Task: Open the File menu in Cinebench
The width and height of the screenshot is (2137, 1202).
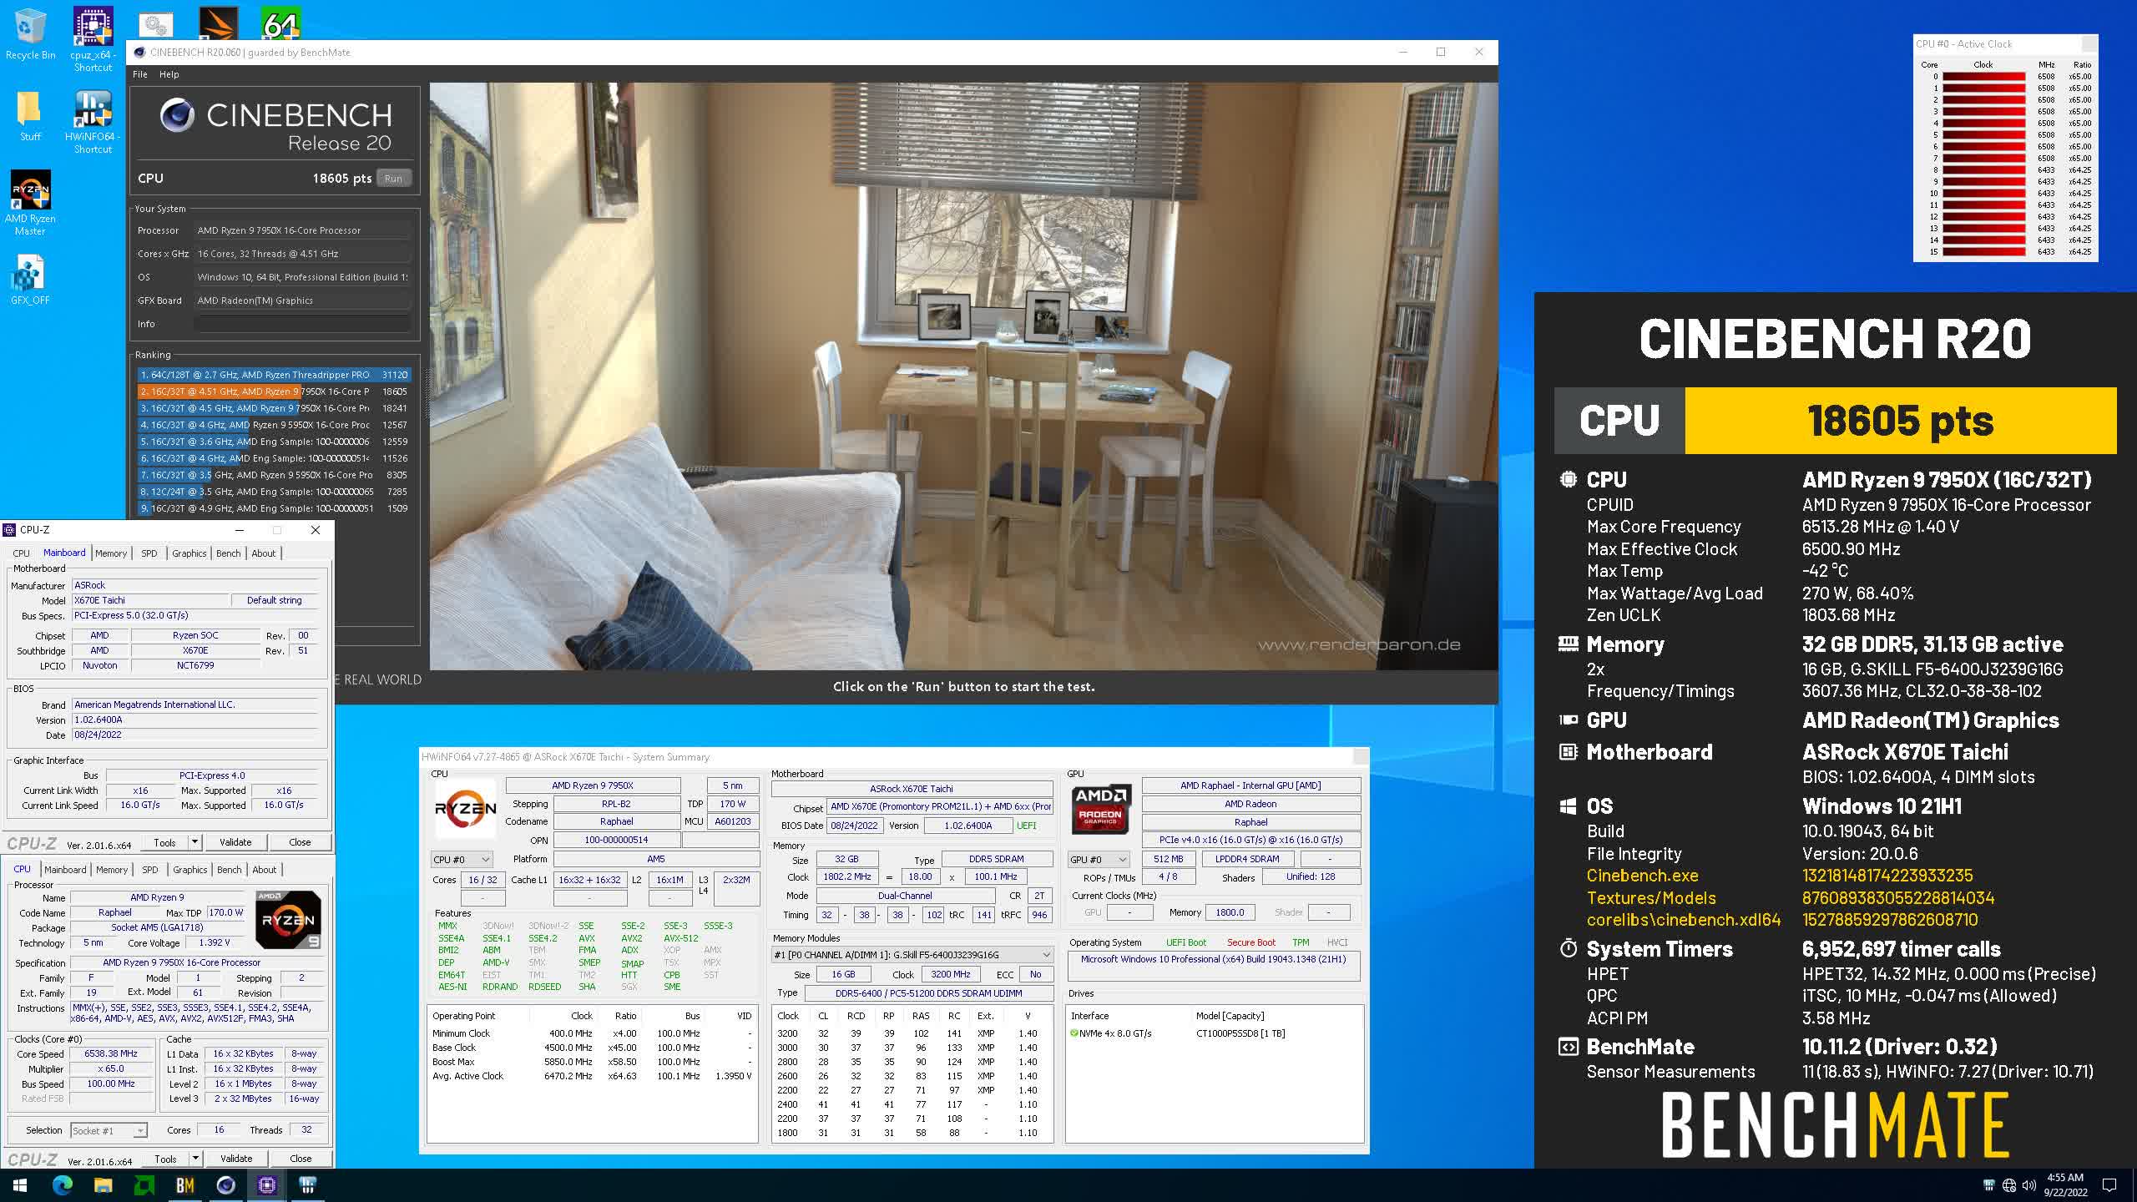Action: [x=140, y=74]
